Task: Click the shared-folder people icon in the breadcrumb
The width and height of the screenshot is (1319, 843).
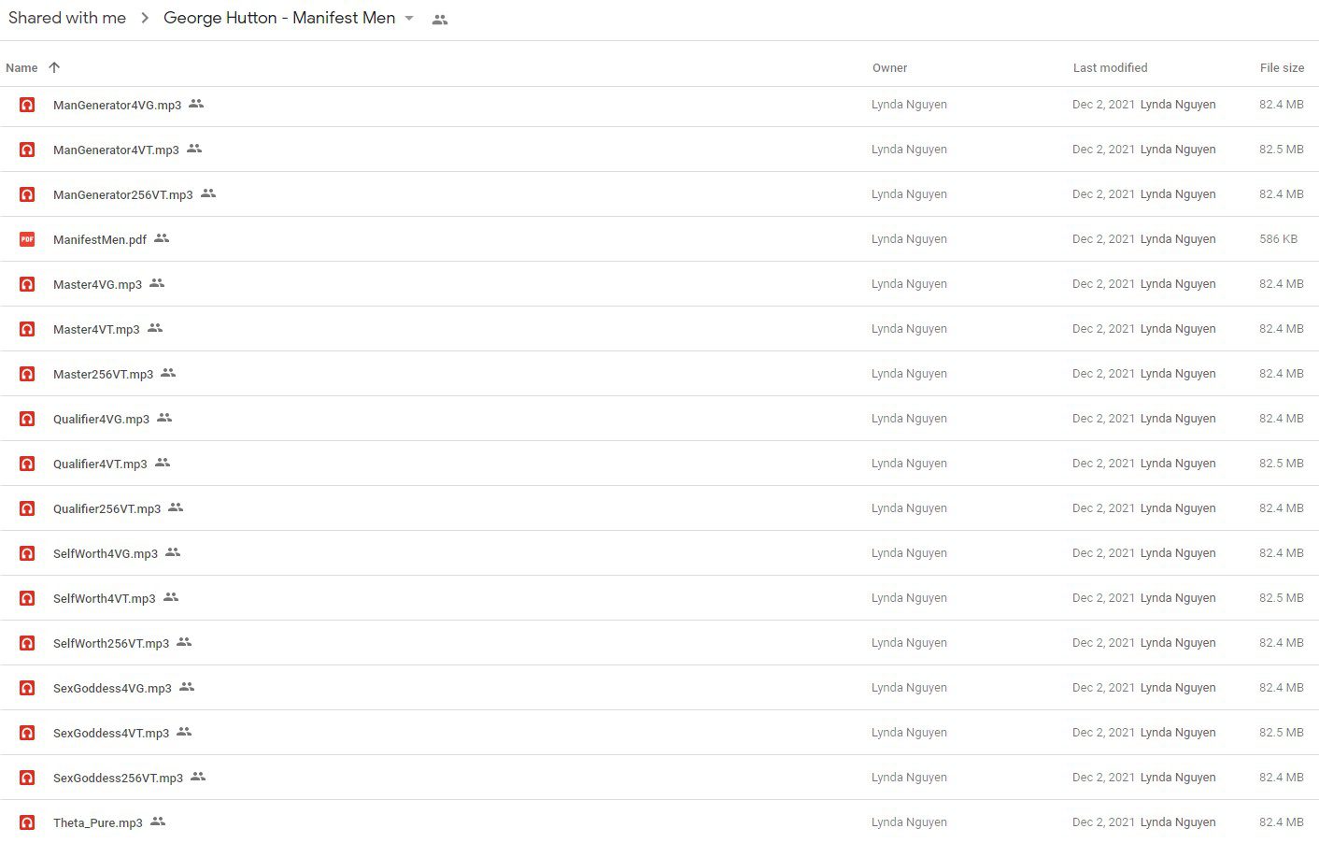Action: 440,20
